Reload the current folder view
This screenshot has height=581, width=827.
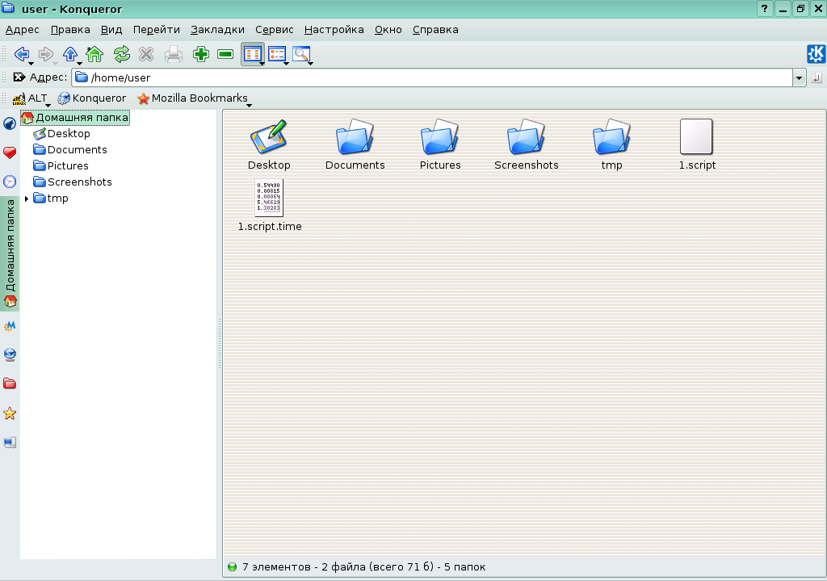[x=121, y=54]
